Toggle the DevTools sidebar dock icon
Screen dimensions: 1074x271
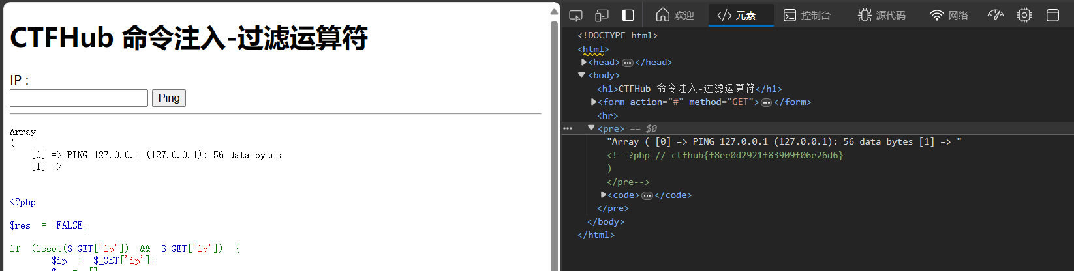point(628,15)
